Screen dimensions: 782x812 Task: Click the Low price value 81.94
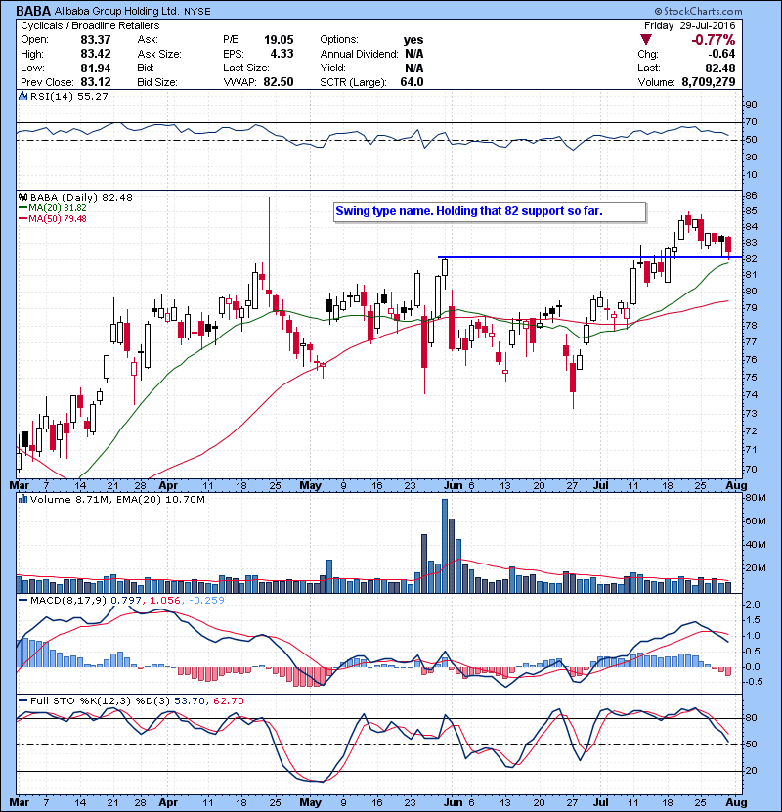[x=95, y=68]
